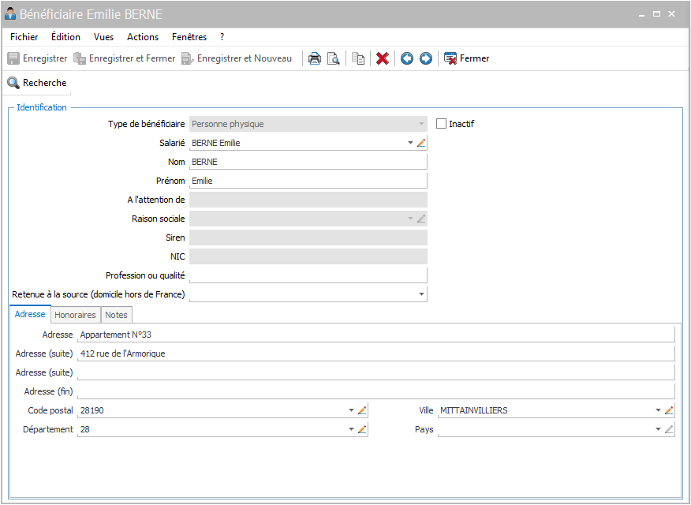Expand the Département dropdown arrow

coord(351,429)
